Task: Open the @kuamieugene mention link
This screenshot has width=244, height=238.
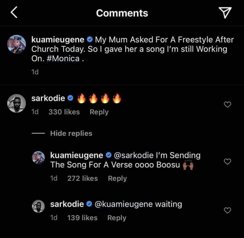Action: [x=124, y=204]
